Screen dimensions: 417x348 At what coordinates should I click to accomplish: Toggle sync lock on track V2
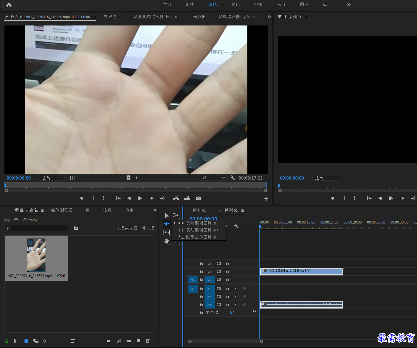click(219, 272)
